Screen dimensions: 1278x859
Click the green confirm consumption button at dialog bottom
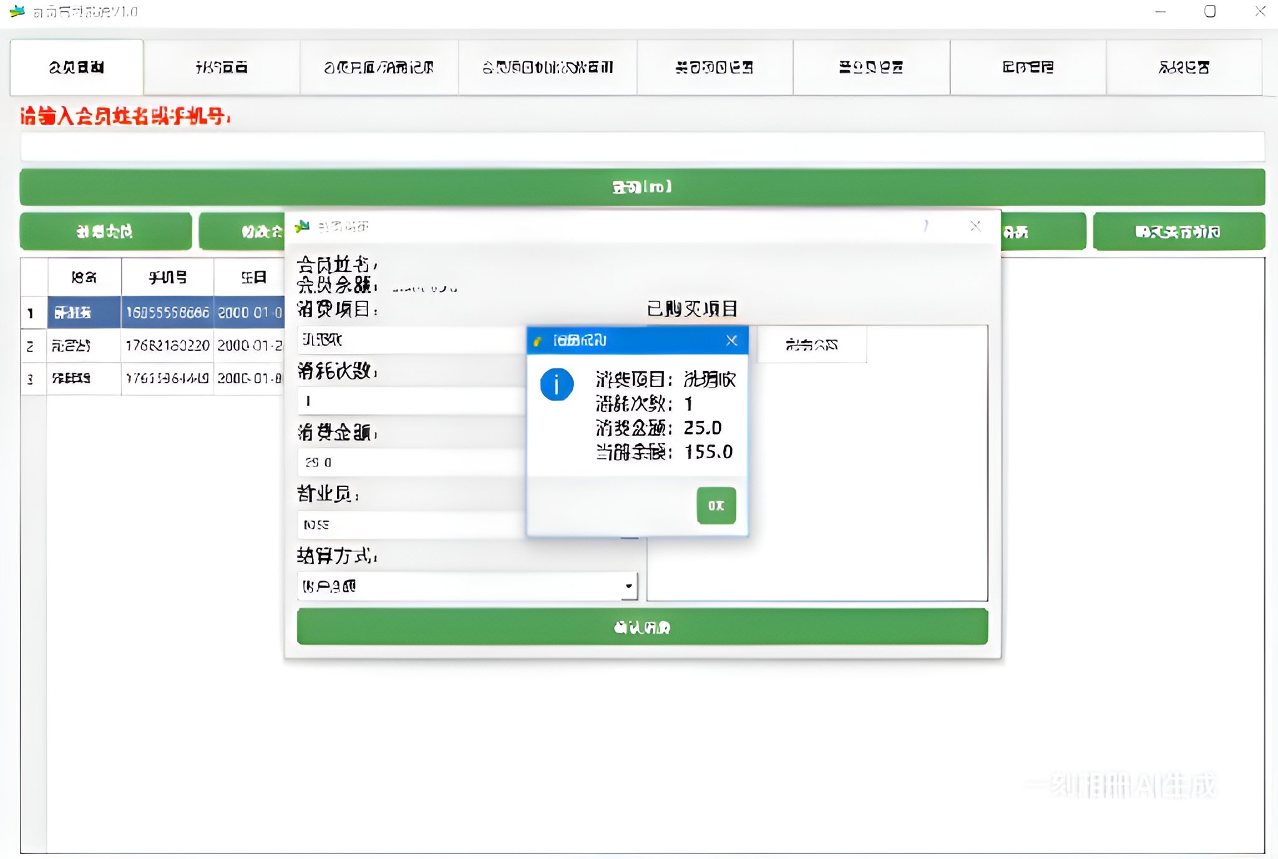641,627
